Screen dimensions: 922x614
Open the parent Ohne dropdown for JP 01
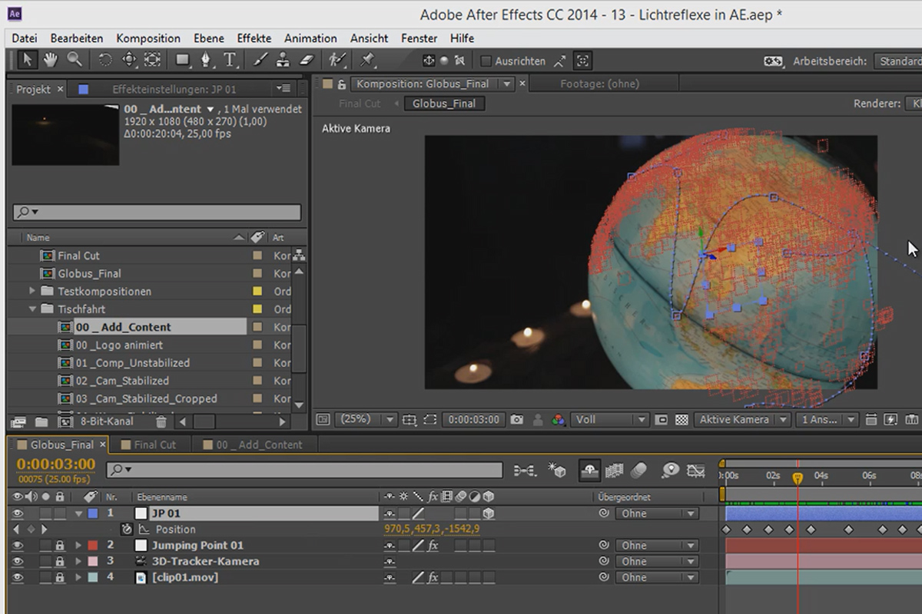(x=657, y=513)
